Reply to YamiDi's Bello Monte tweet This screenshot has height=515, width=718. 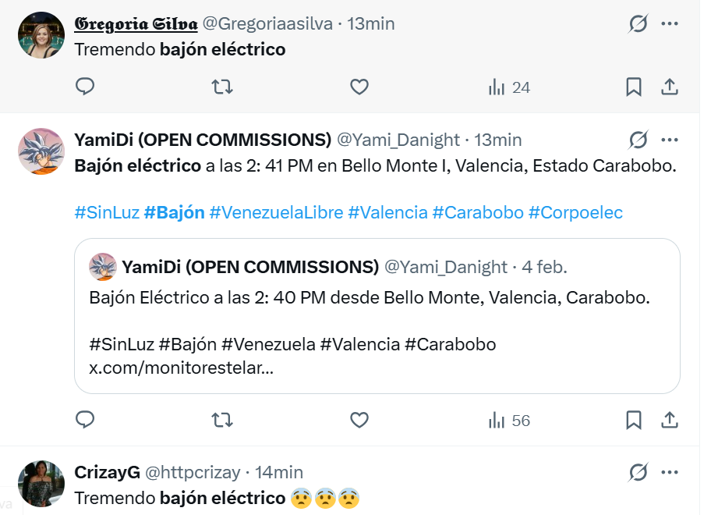85,420
